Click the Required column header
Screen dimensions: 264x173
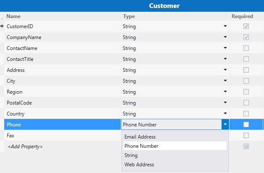(242, 16)
